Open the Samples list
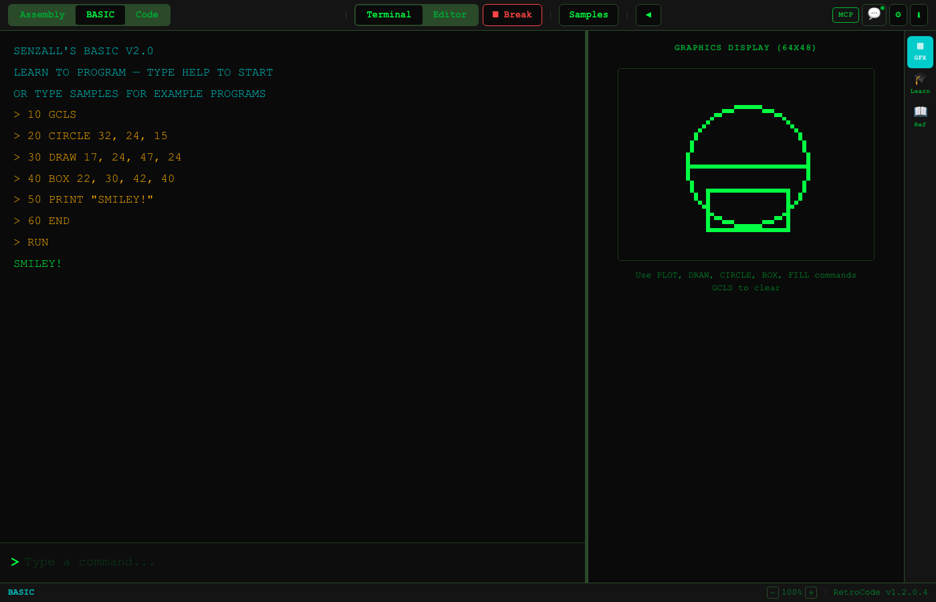Viewport: 936px width, 602px height. click(588, 15)
